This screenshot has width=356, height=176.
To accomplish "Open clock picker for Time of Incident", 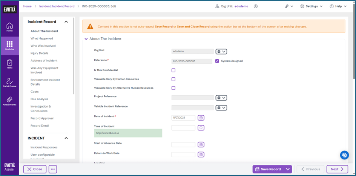I will coord(201,128).
